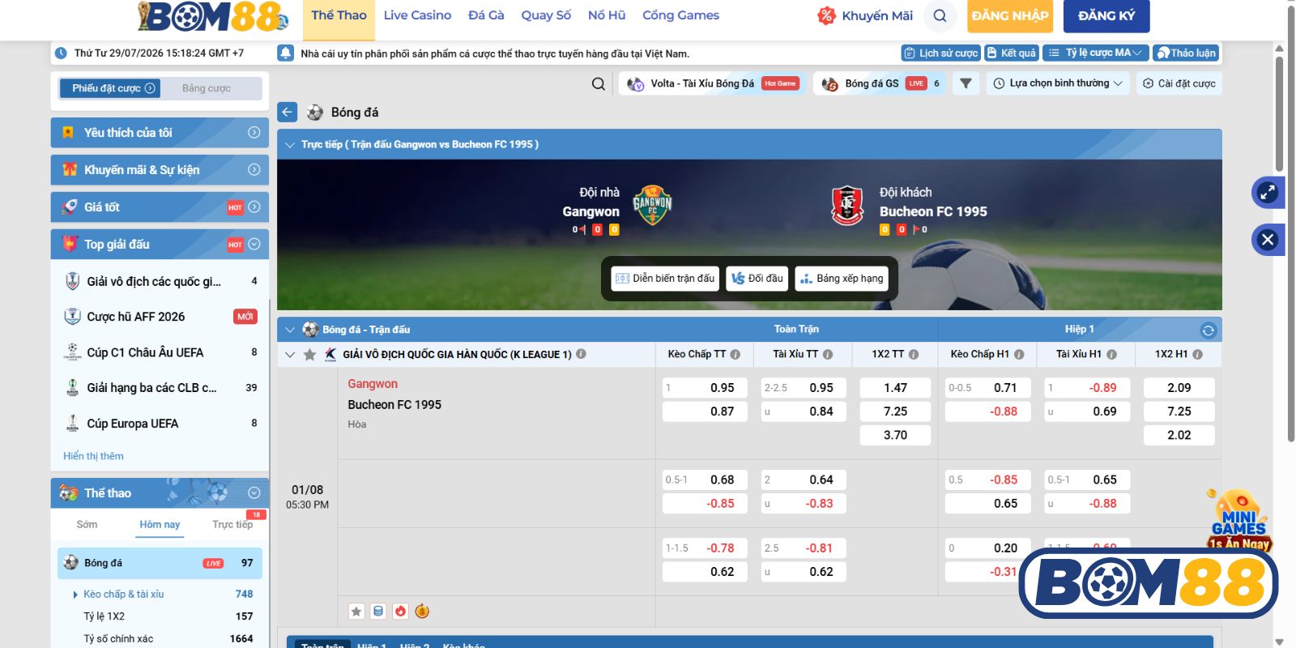Select the Trực tiếp sidebar tab
Screen dimensions: 1296x648
(x=232, y=525)
